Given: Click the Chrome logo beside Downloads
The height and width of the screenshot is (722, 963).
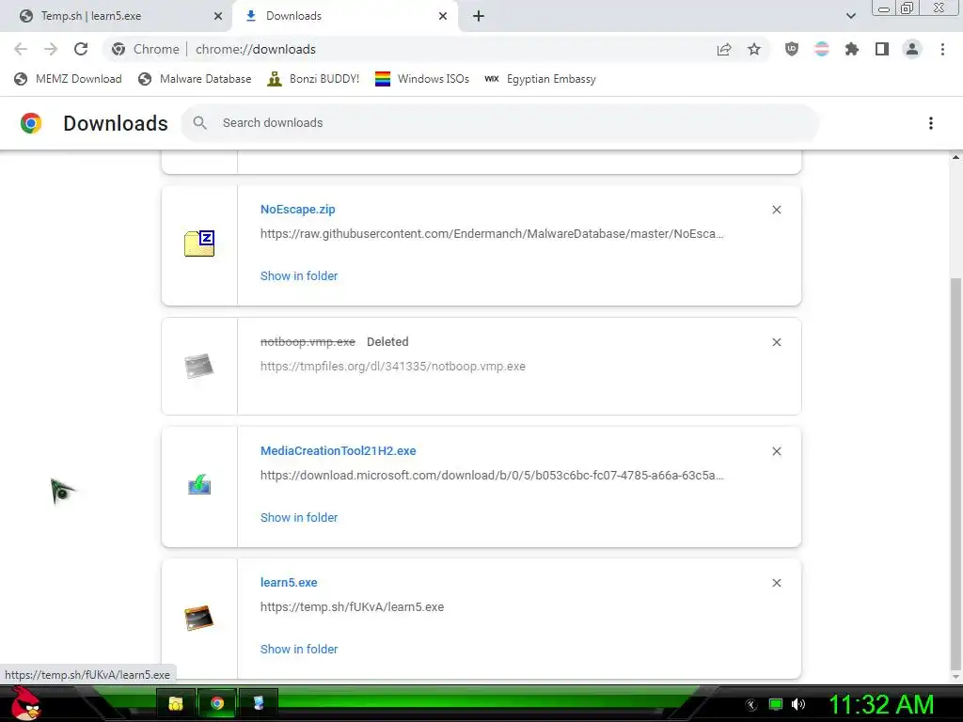Looking at the screenshot, I should pos(31,123).
